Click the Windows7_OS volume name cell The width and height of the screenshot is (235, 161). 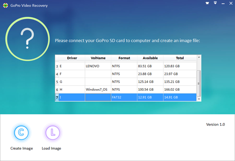[98, 89]
